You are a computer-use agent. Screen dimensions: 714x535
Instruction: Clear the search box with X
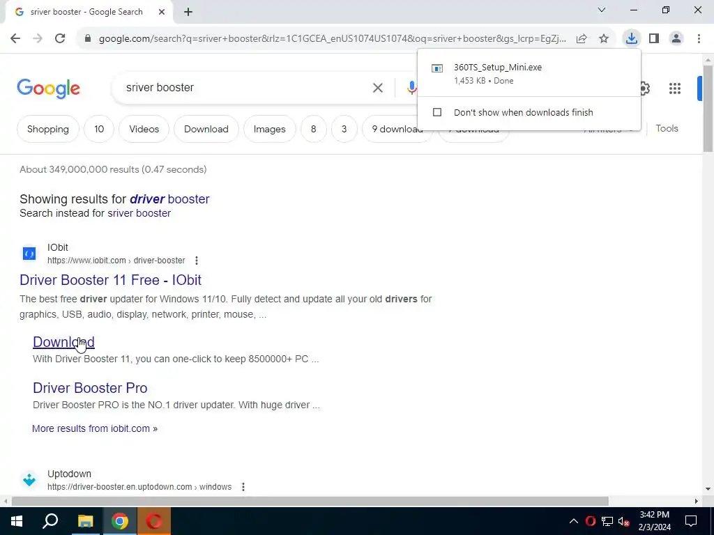378,88
